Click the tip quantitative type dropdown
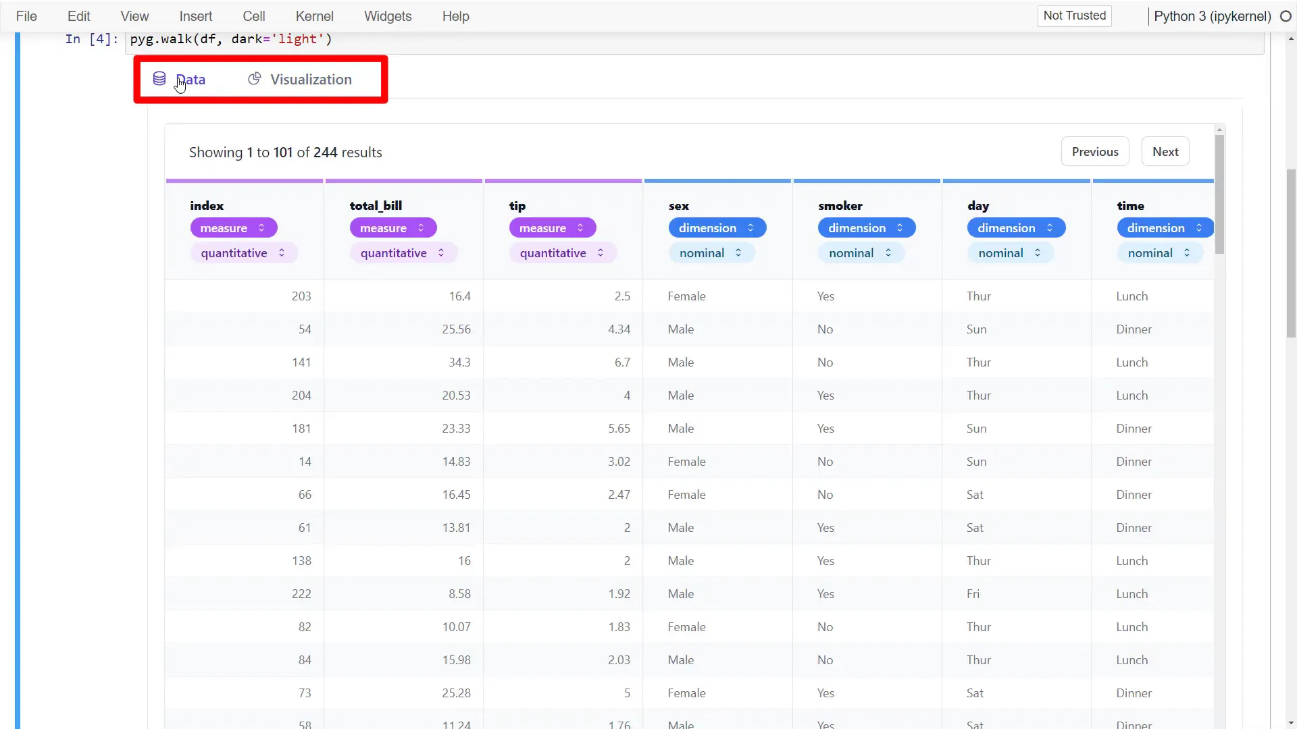Screen dimensions: 1297x729 point(562,253)
